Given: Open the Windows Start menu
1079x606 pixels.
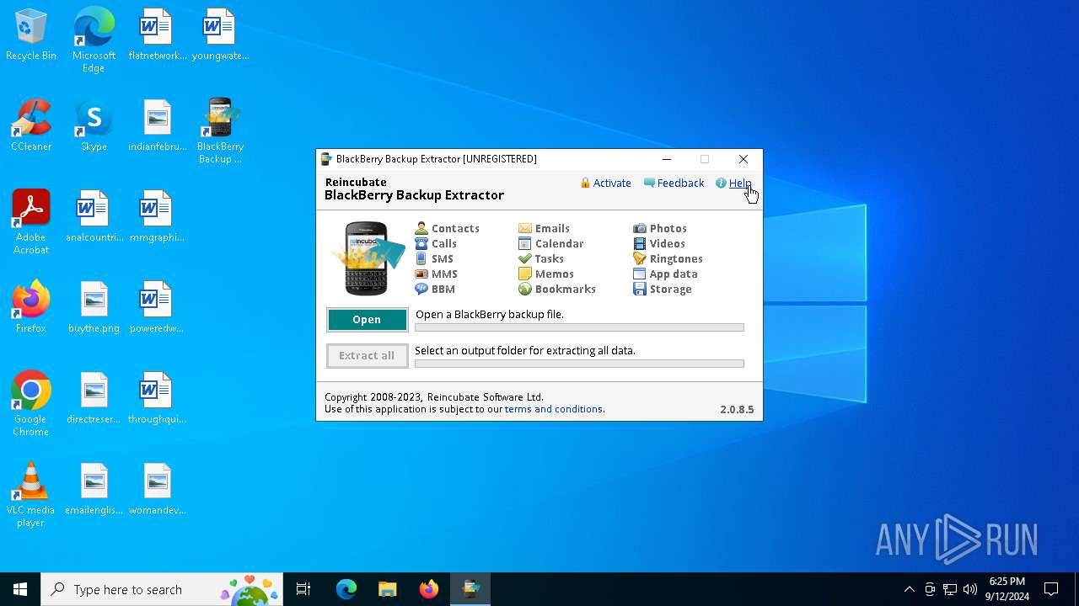Looking at the screenshot, I should click(x=20, y=589).
